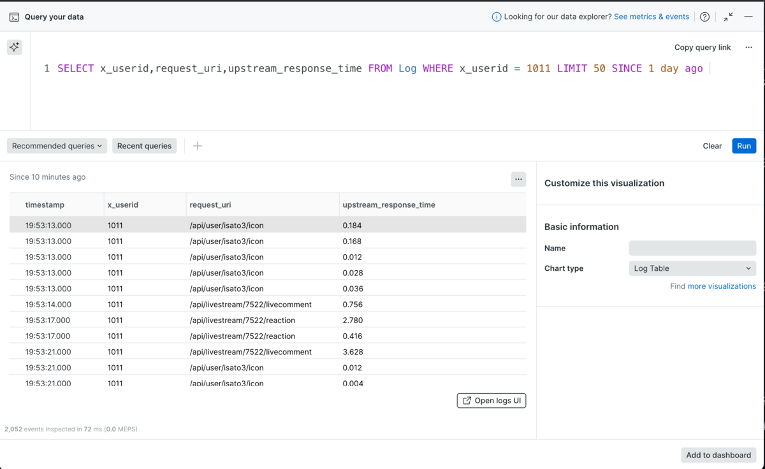
Task: Click the events inspected status text
Action: point(71,429)
